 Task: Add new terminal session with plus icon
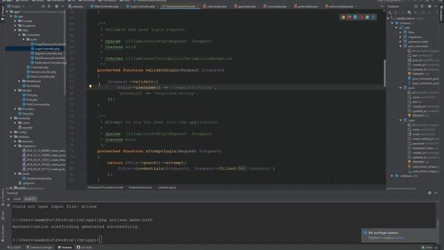click(x=8, y=199)
